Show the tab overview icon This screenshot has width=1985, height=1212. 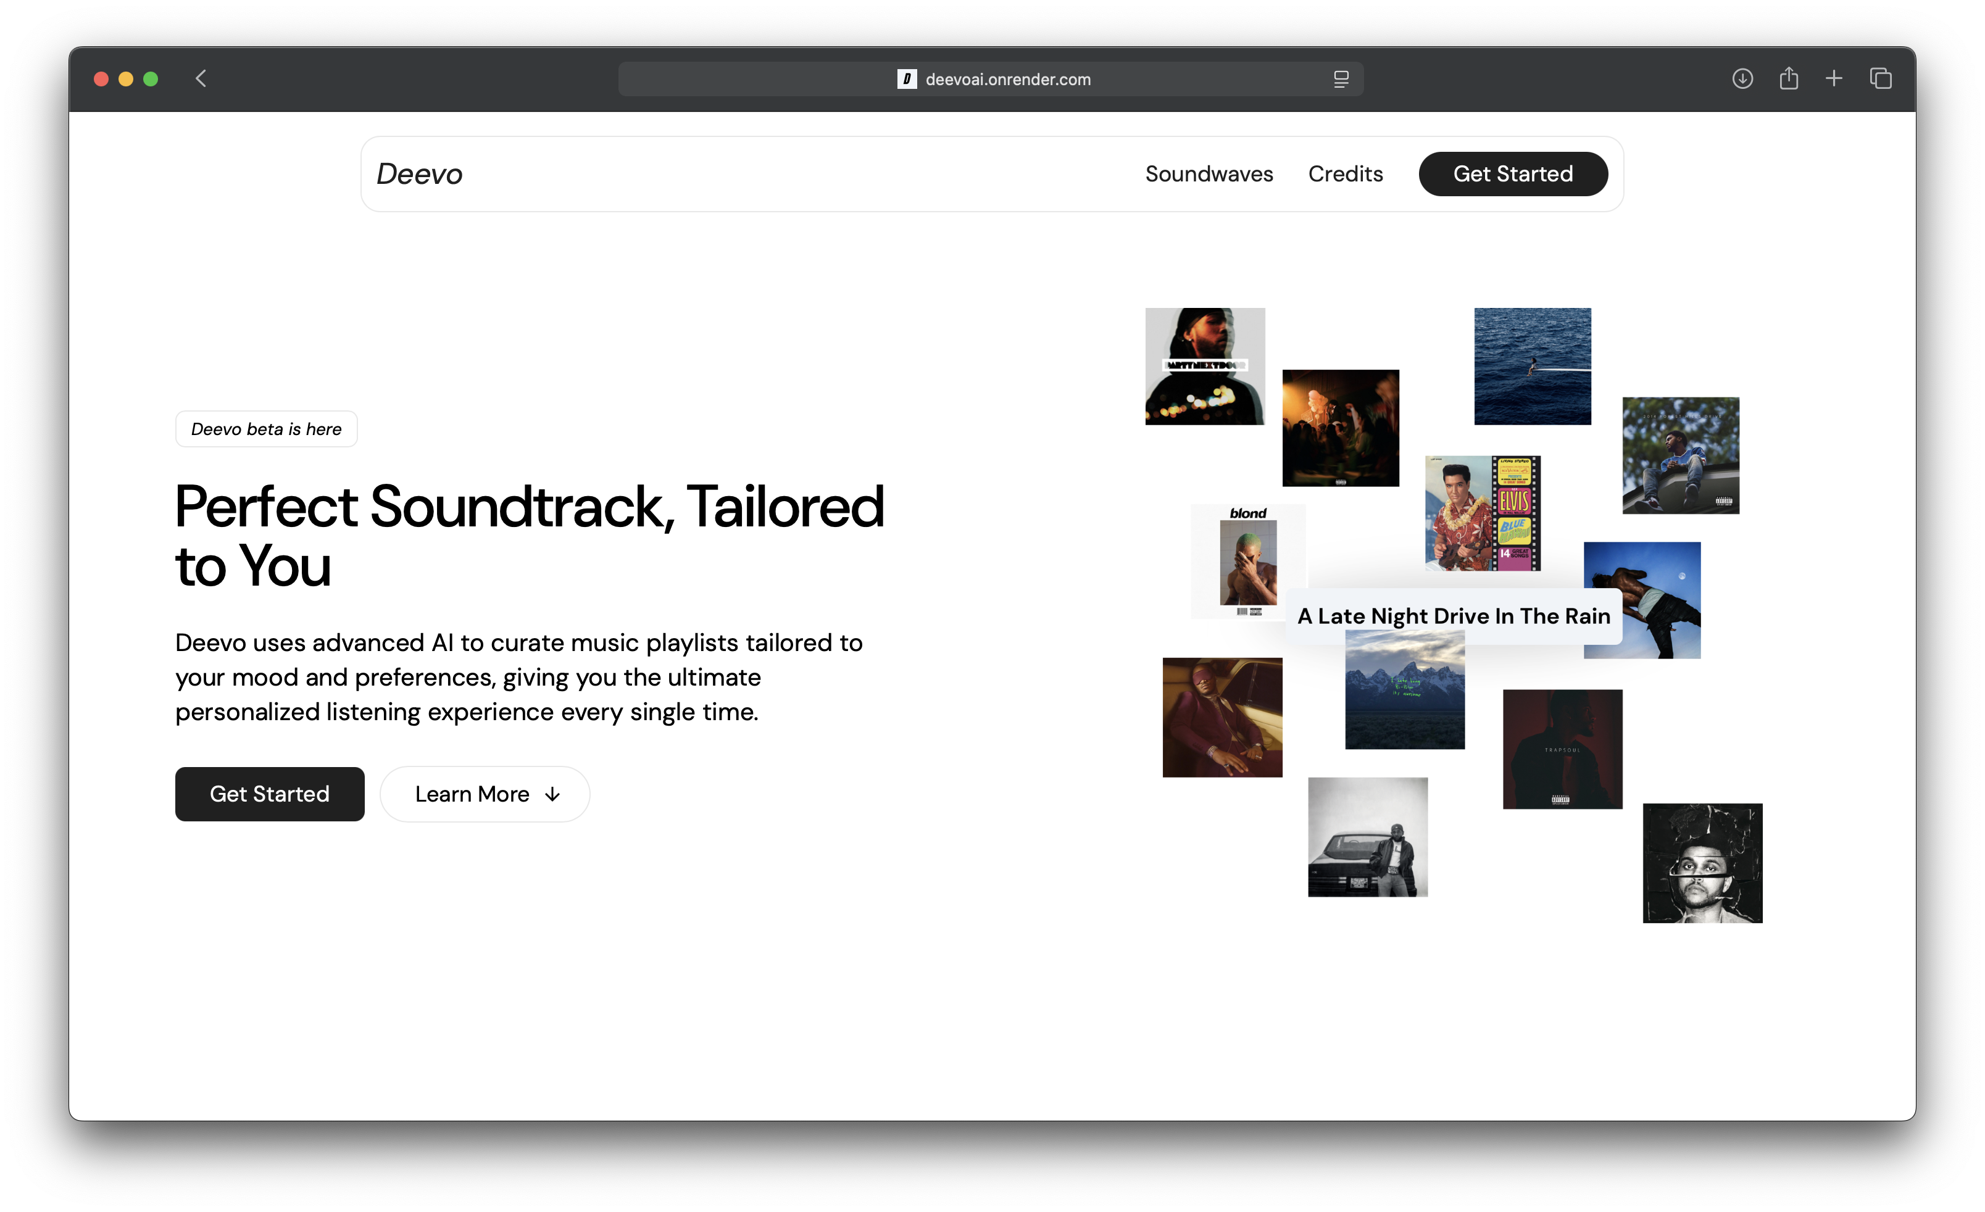[x=1881, y=78]
